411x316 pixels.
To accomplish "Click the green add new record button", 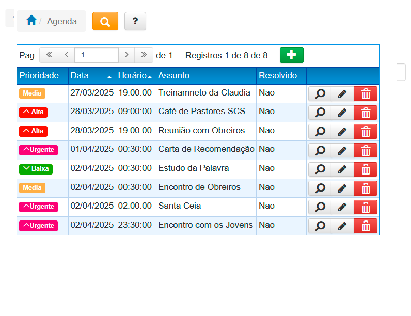I will click(x=292, y=55).
